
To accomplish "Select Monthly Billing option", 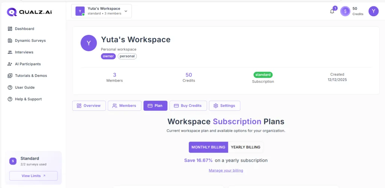I will (x=208, y=147).
